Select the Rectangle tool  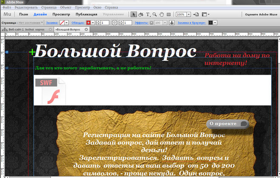[169, 14]
